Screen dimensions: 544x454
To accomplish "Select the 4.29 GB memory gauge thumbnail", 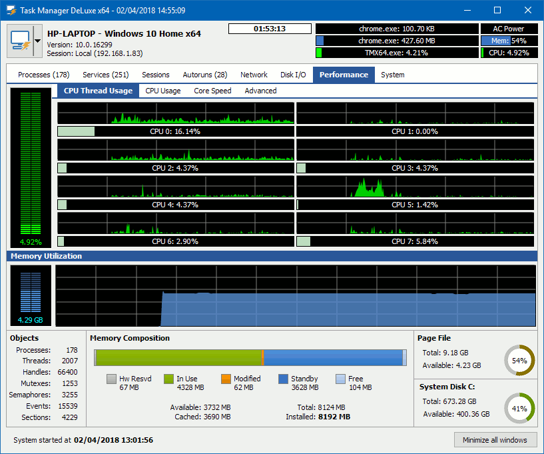I will coord(29,294).
